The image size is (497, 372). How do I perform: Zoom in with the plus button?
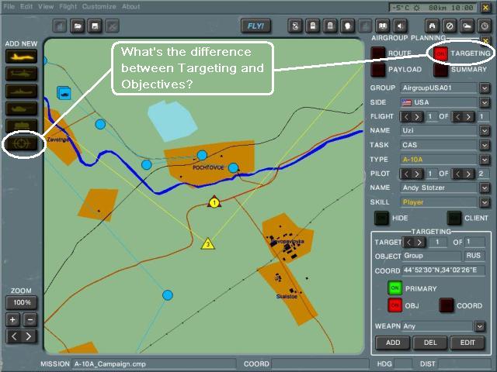click(13, 319)
